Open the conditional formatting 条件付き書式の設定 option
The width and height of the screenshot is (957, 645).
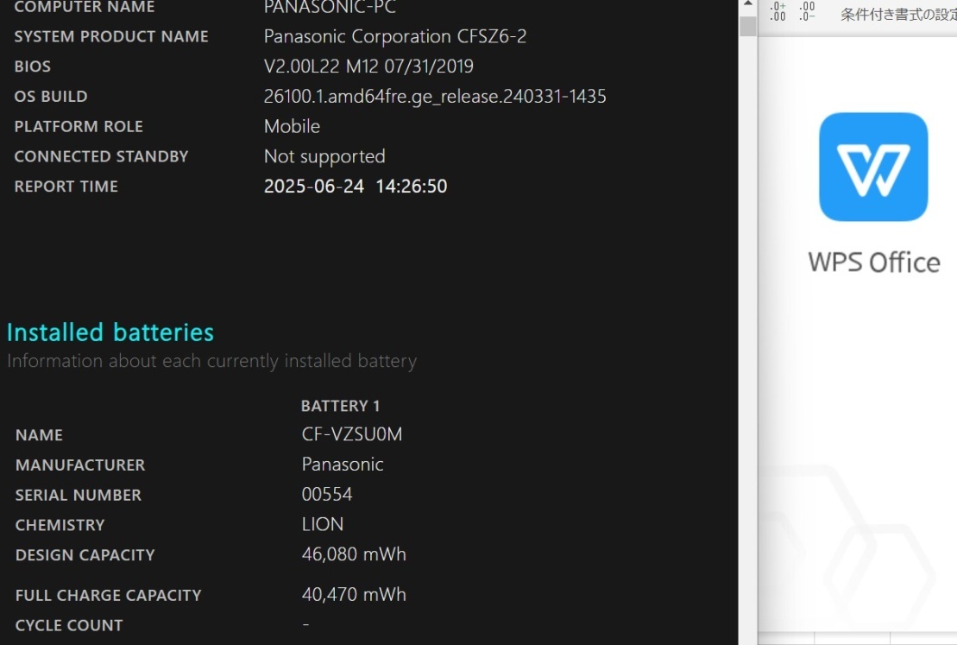898,15
